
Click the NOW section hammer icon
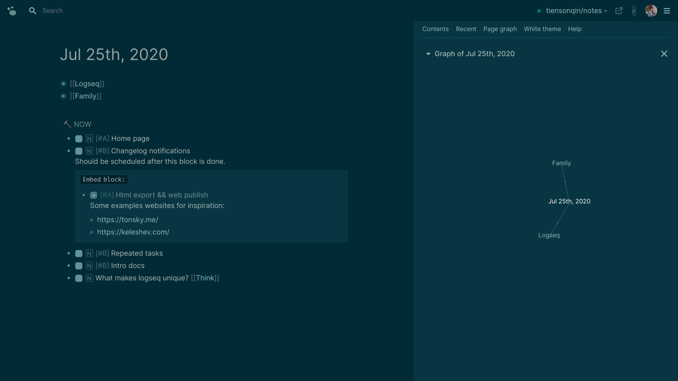point(67,124)
